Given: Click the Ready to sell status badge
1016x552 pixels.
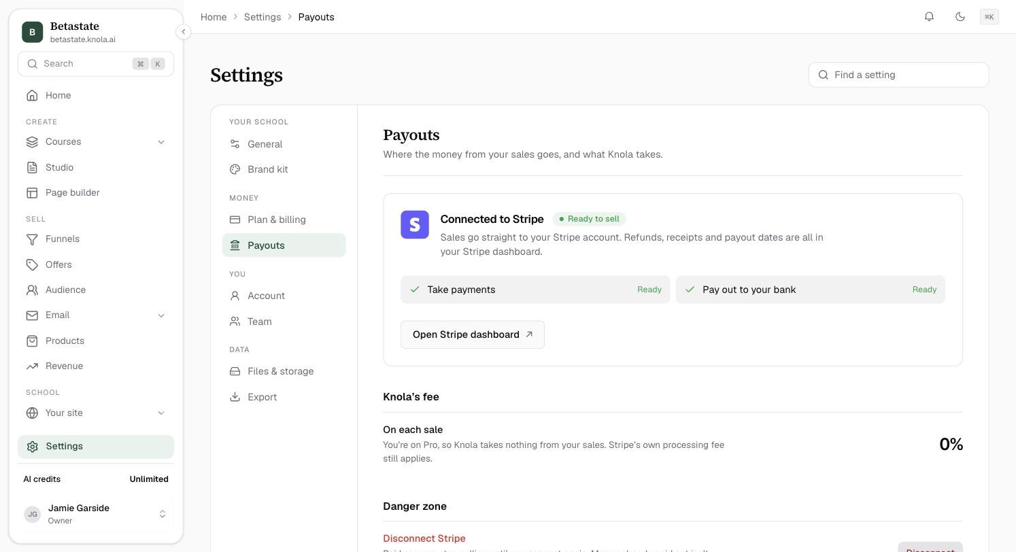Looking at the screenshot, I should point(589,219).
